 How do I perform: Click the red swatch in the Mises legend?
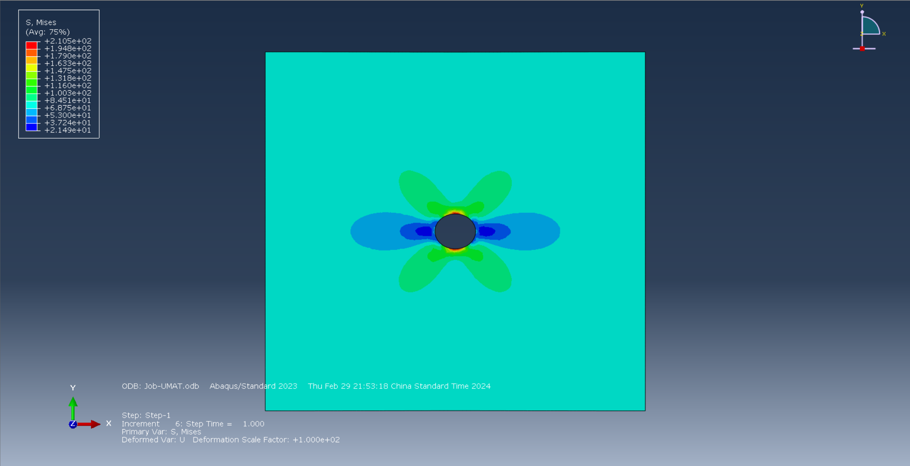pyautogui.click(x=31, y=45)
